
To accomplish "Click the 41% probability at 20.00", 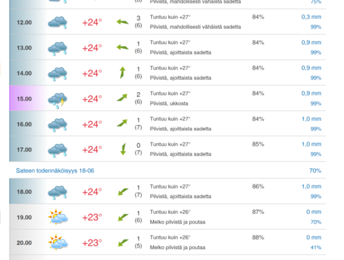I will point(316,248).
